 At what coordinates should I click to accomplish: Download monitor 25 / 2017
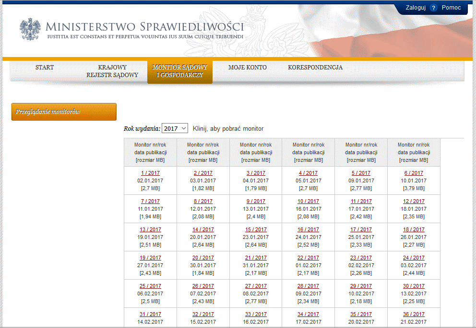[x=150, y=286]
